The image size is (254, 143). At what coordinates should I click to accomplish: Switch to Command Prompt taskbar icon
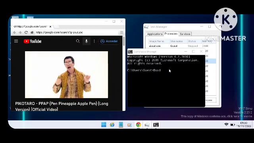point(156,125)
